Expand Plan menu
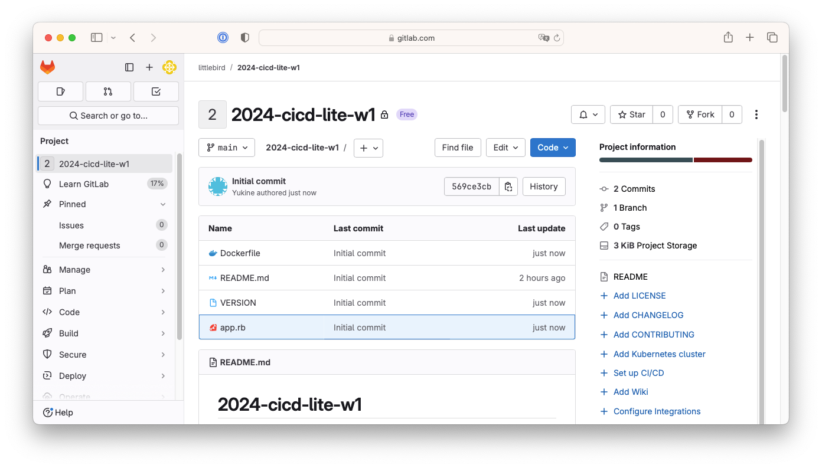The width and height of the screenshot is (822, 468). point(105,291)
